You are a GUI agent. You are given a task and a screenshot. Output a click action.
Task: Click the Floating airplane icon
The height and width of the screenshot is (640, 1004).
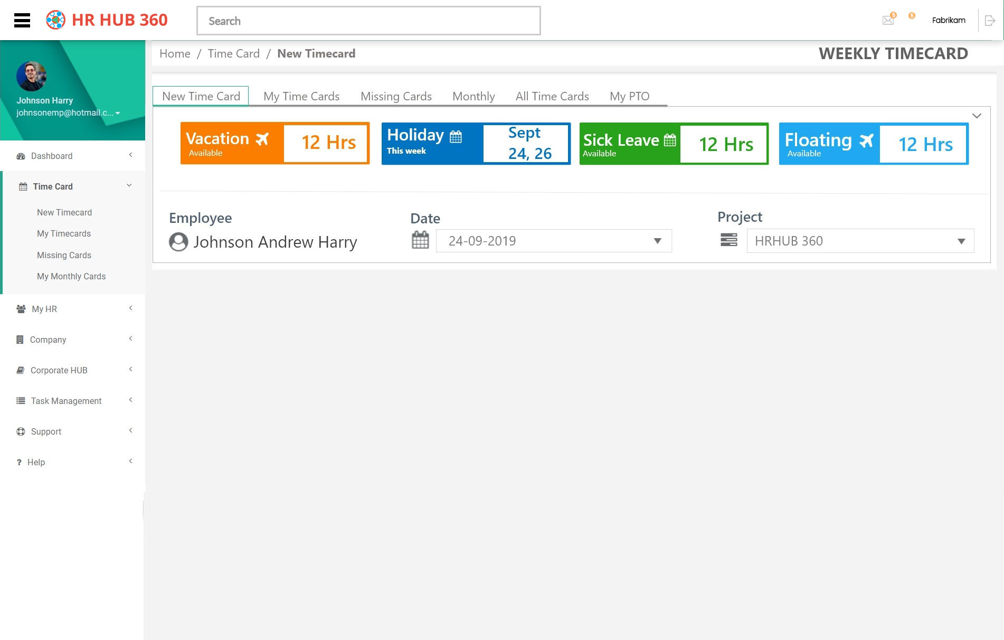tap(866, 140)
